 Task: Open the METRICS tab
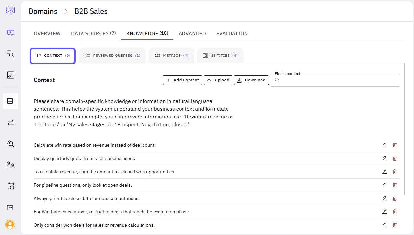tap(171, 55)
